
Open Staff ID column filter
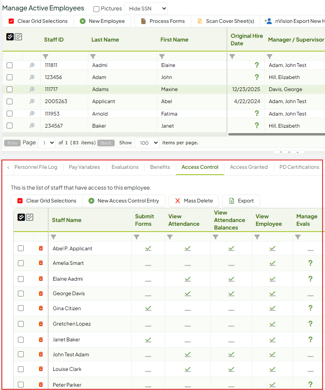[x=45, y=57]
